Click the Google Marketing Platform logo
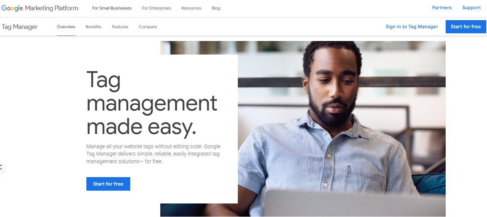The image size is (487, 217). (40, 8)
